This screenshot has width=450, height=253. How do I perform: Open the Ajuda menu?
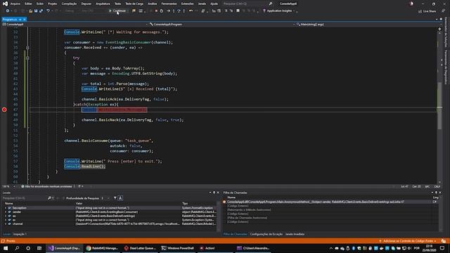pos(214,4)
